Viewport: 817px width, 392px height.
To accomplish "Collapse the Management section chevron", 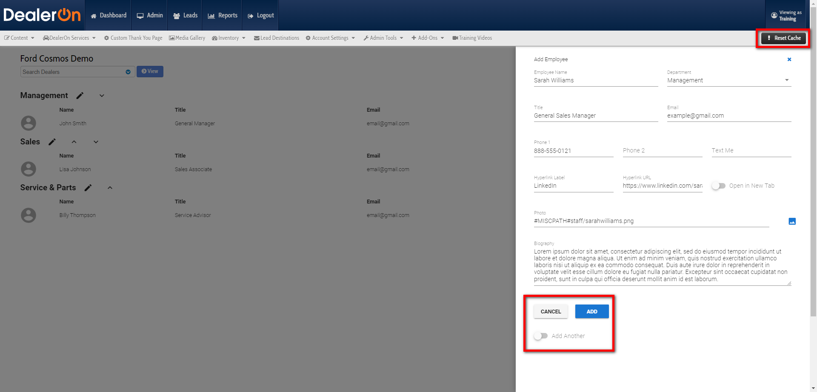I will 101,96.
